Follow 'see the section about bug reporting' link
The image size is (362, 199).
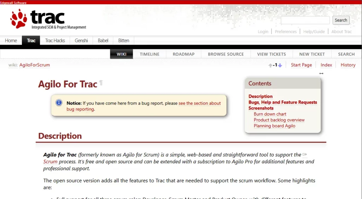(x=200, y=103)
